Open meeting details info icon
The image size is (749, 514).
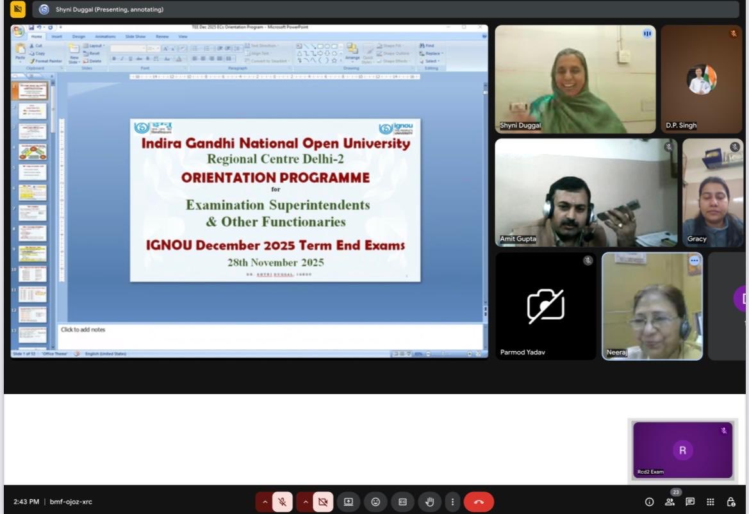click(649, 502)
